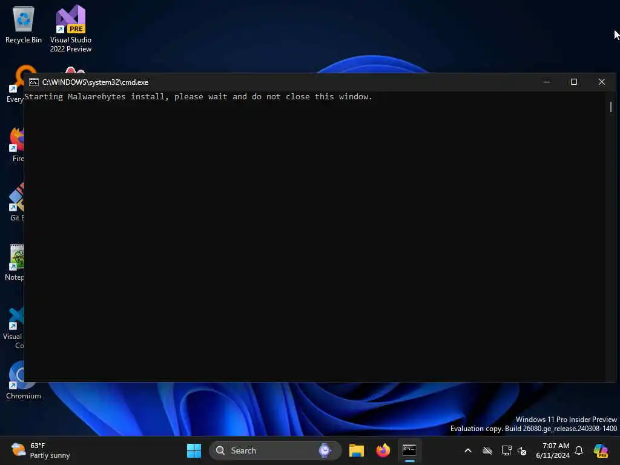The height and width of the screenshot is (465, 620).
Task: Open the Chromium desktop shortcut
Action: pos(23,380)
